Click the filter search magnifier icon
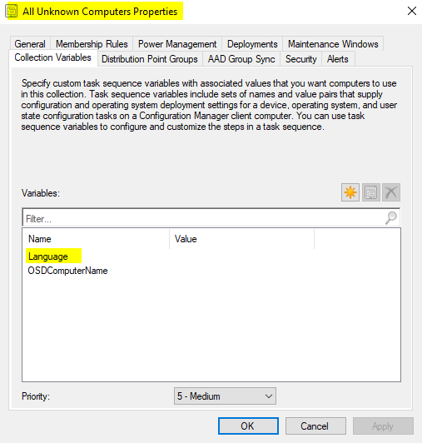Screen dimensions: 422x443 pyautogui.click(x=391, y=218)
